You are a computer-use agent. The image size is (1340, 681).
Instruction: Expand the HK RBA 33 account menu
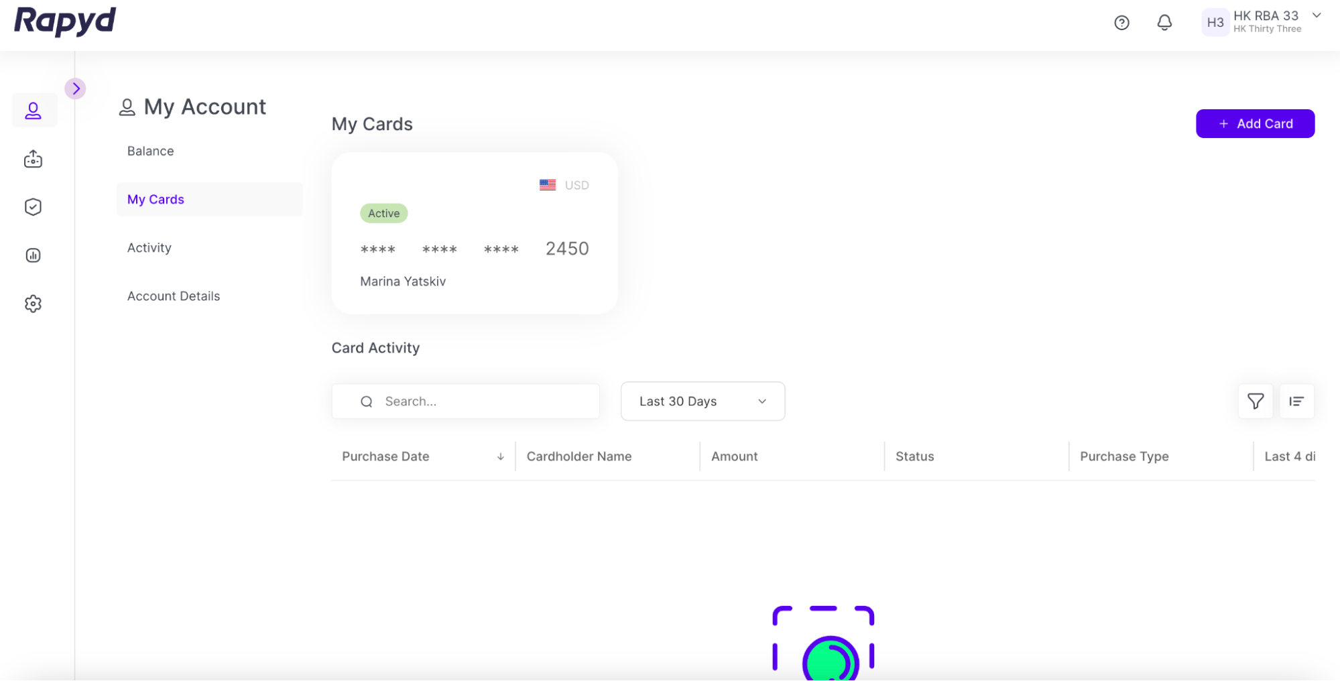click(1317, 15)
